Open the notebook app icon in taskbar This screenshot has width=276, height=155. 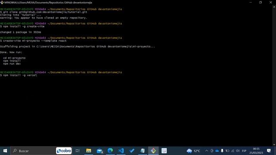point(143,151)
